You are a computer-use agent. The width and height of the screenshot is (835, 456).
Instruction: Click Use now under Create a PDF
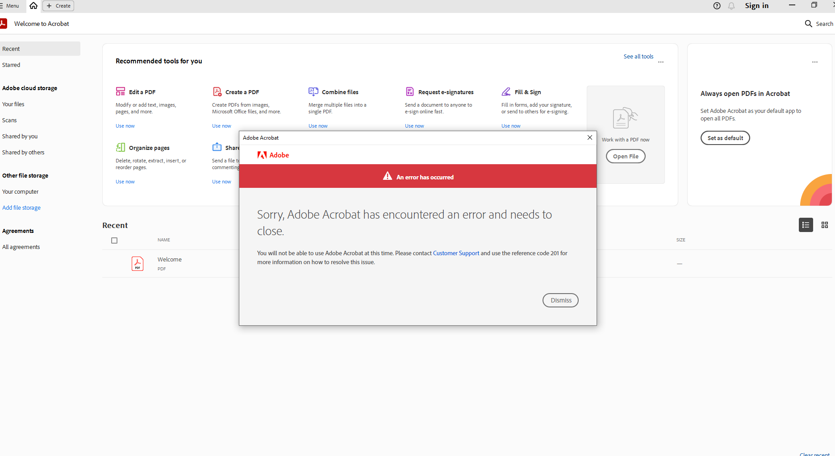[221, 126]
